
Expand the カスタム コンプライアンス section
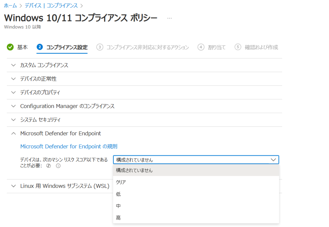[144, 65]
